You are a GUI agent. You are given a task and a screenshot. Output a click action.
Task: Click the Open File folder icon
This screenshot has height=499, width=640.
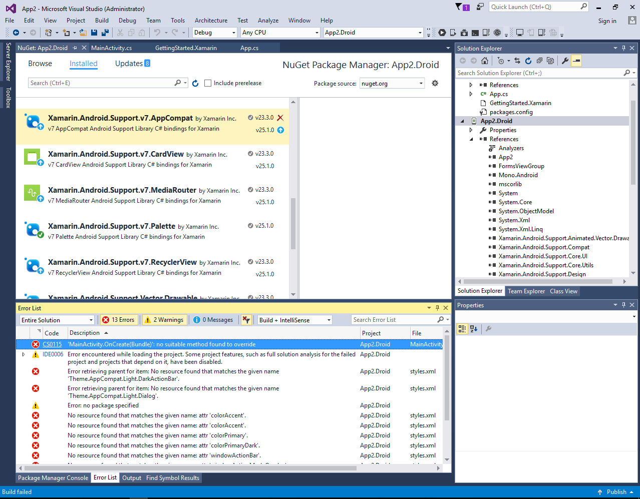click(83, 33)
